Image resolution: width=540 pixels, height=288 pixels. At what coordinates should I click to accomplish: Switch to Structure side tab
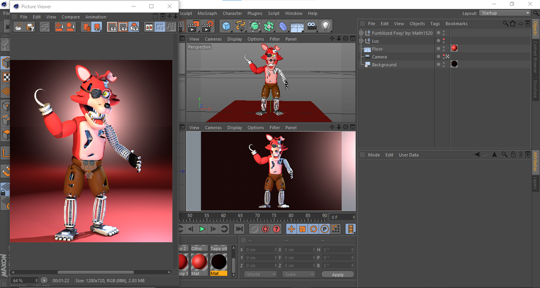point(535,88)
